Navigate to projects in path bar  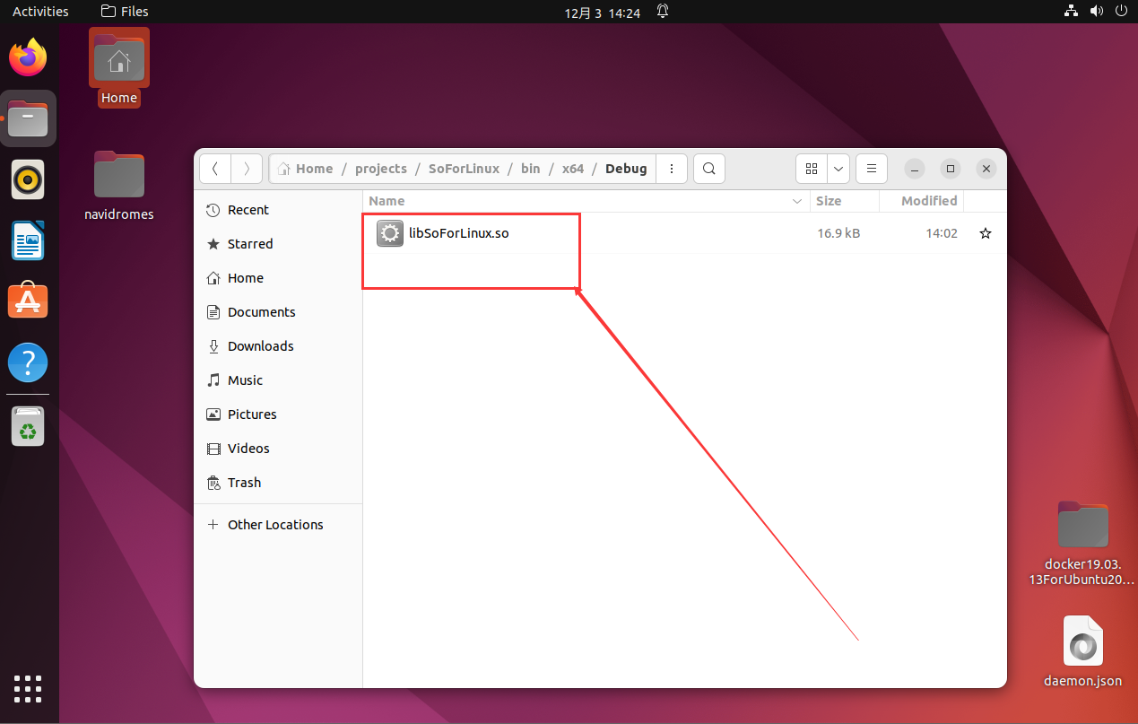pos(381,169)
